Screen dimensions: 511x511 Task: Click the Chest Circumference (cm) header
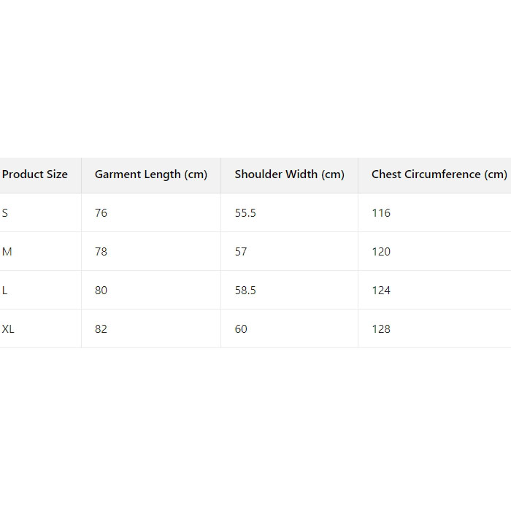tap(439, 174)
